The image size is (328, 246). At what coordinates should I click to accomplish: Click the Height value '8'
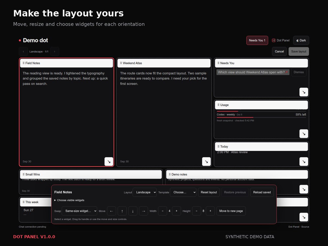click(203, 211)
